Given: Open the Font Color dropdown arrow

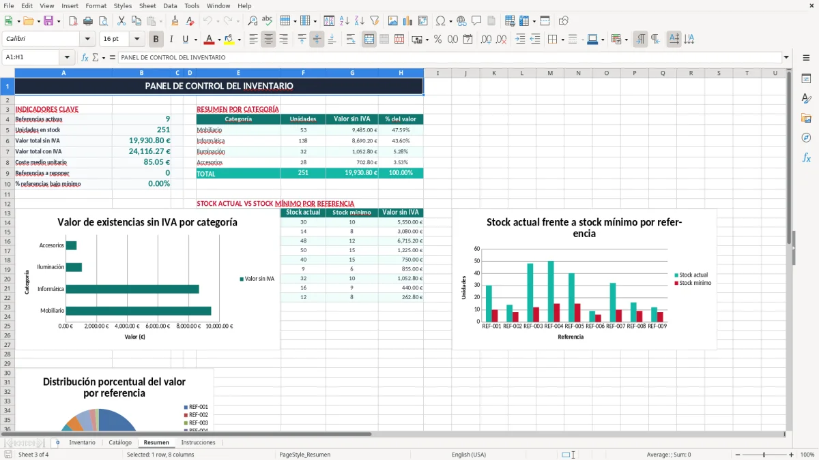Looking at the screenshot, I should pos(218,40).
